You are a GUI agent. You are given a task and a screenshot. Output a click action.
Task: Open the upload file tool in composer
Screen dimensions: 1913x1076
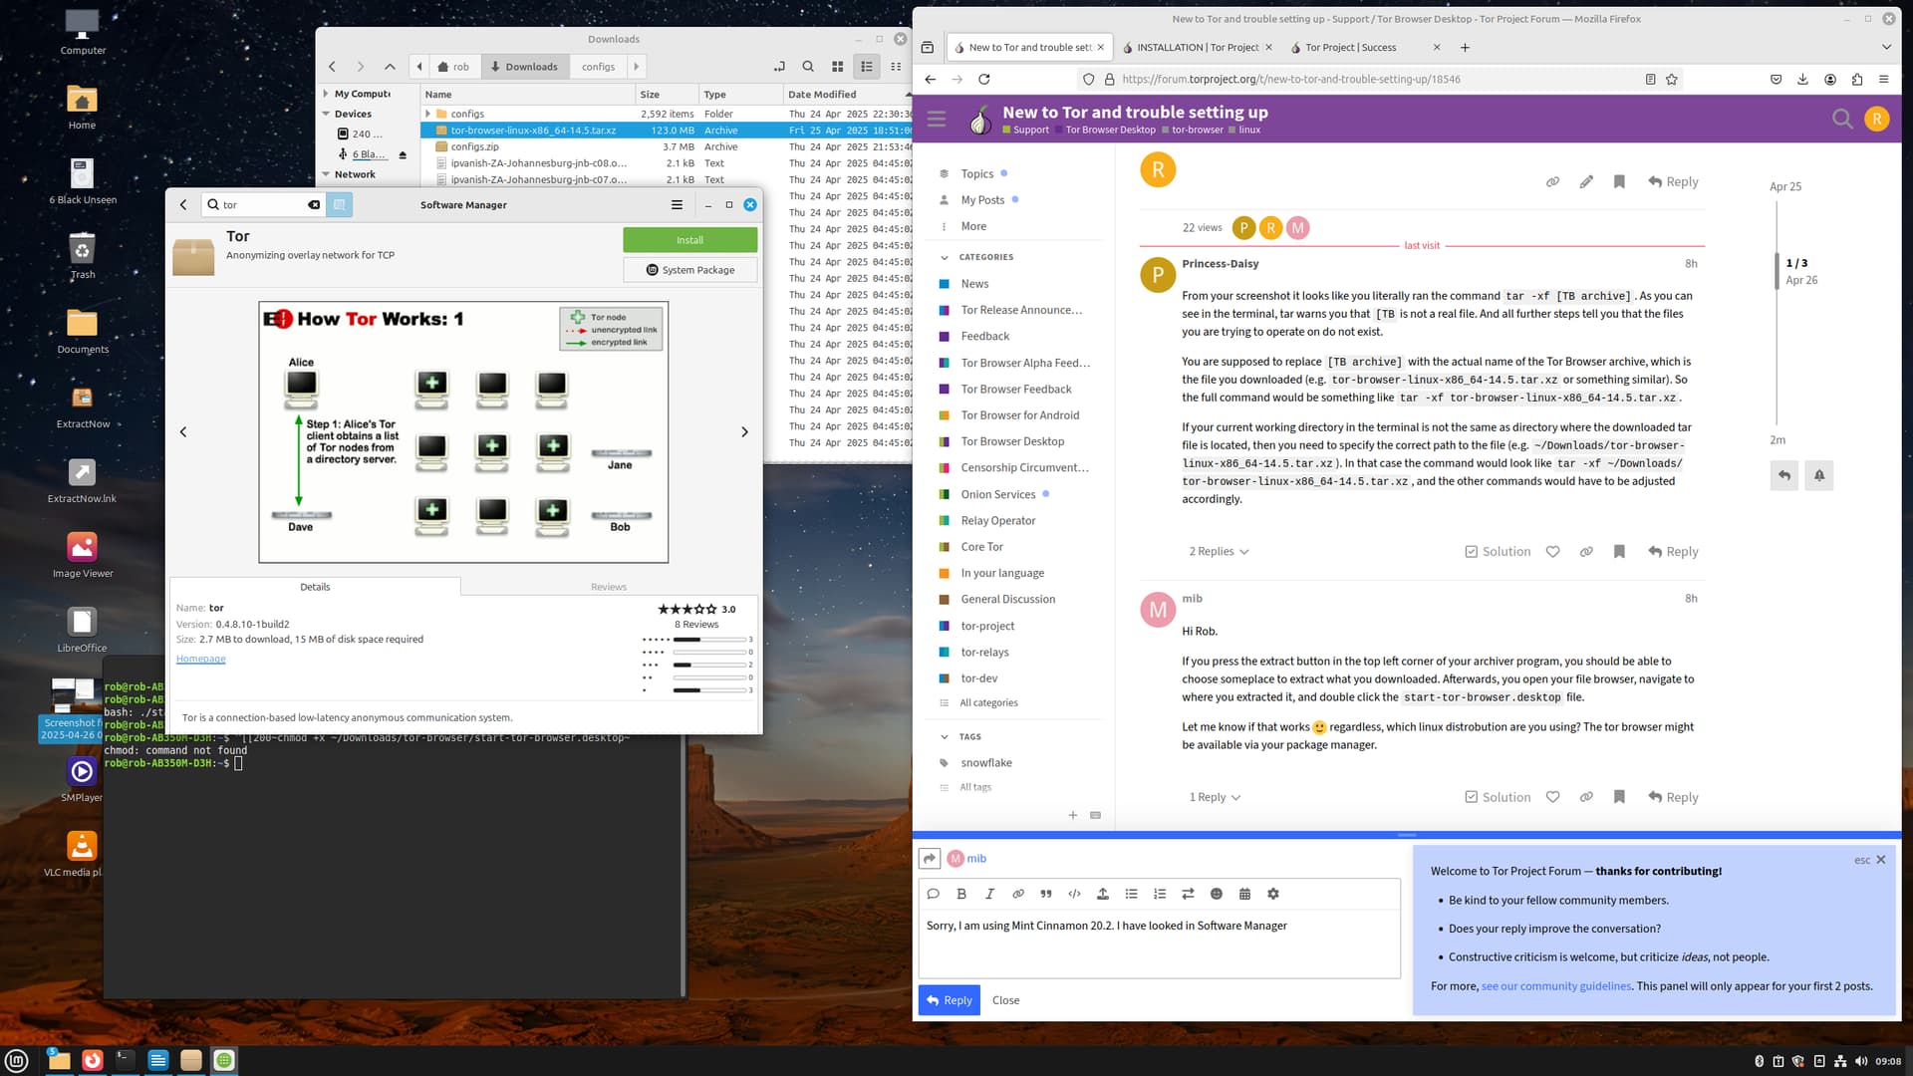(1103, 894)
